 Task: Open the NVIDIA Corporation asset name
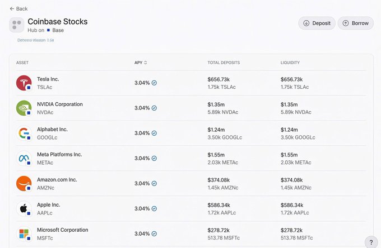(x=60, y=104)
